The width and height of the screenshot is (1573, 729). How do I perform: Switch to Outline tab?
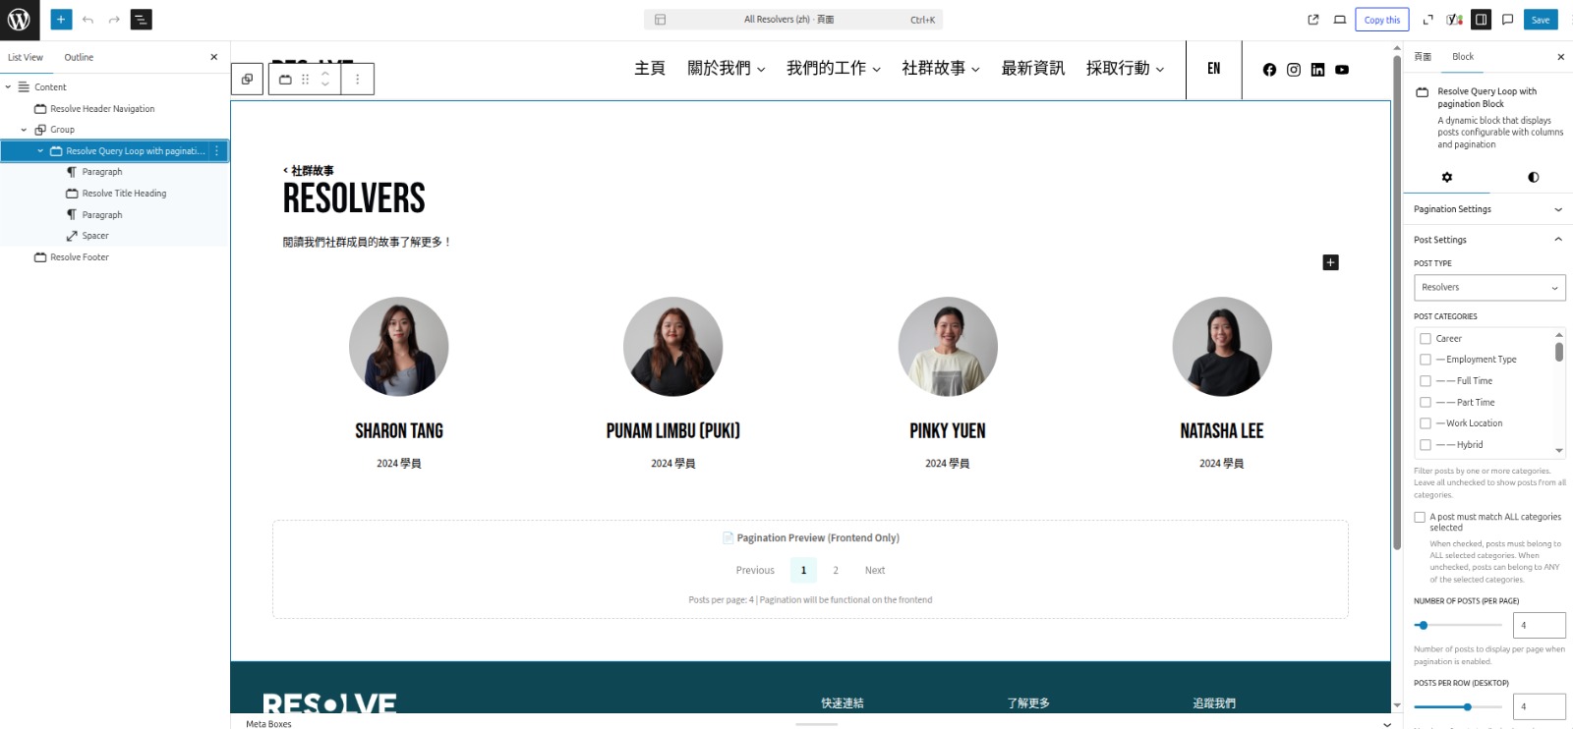pos(79,57)
